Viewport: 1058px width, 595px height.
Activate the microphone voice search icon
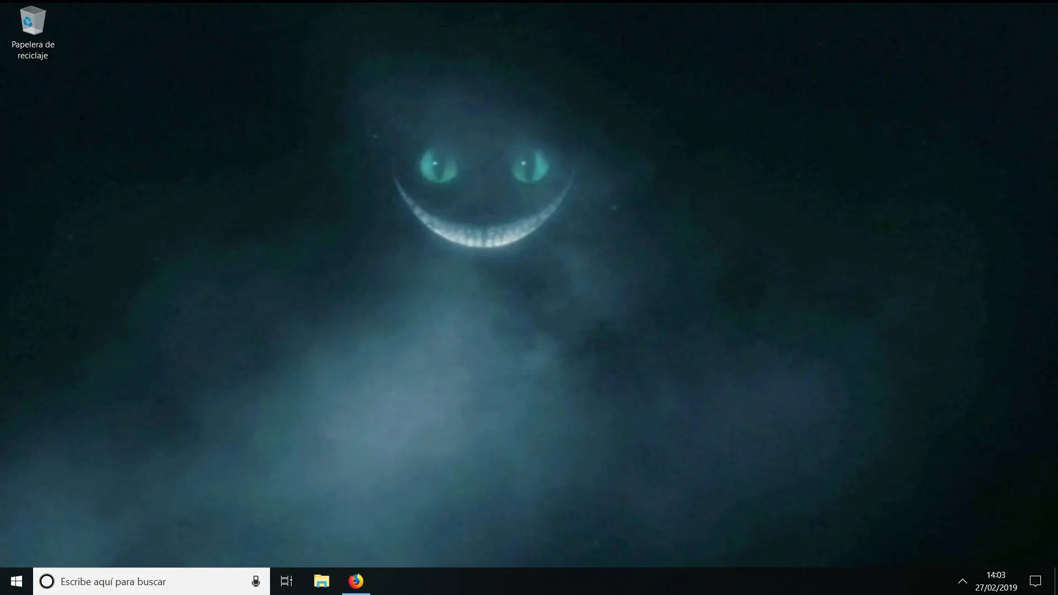click(x=256, y=581)
